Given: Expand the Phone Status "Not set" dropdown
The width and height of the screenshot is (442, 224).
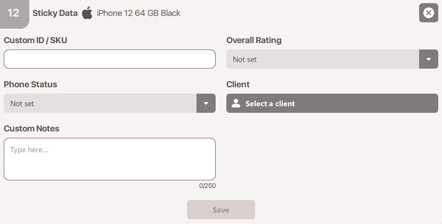Looking at the screenshot, I should click(100, 103).
